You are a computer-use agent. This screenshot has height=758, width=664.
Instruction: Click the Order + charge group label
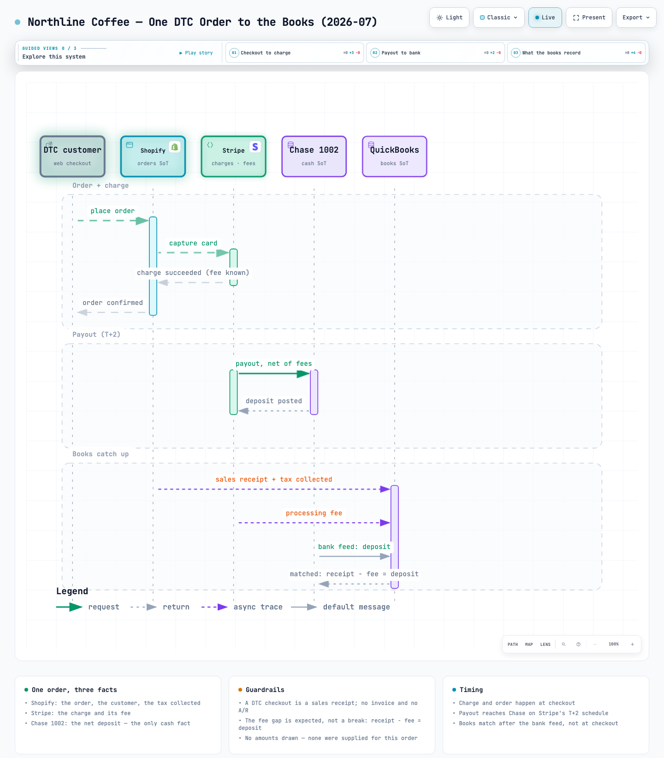(101, 185)
